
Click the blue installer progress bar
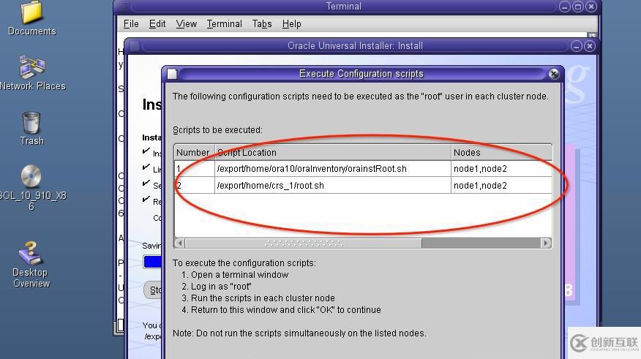(153, 262)
